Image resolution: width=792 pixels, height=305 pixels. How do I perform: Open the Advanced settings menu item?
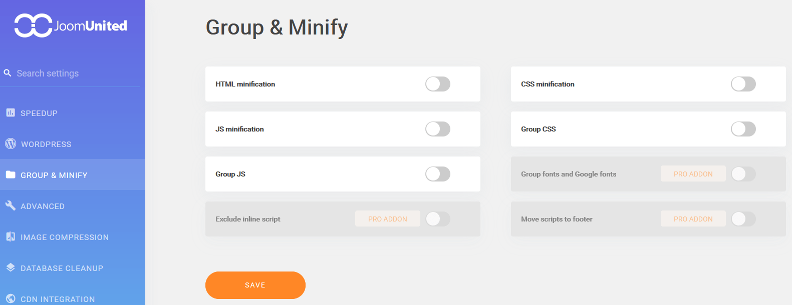tap(43, 206)
